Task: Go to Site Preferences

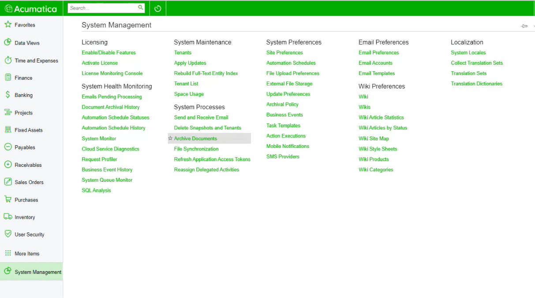Action: tap(284, 52)
